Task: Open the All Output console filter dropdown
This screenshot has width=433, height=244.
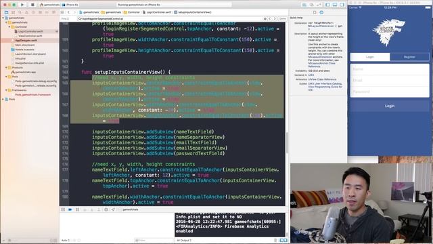Action: click(x=184, y=240)
